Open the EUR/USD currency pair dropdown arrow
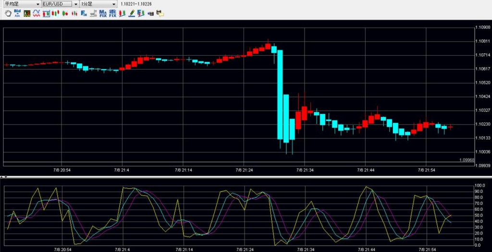This screenshot has width=492, height=252. tap(75, 4)
